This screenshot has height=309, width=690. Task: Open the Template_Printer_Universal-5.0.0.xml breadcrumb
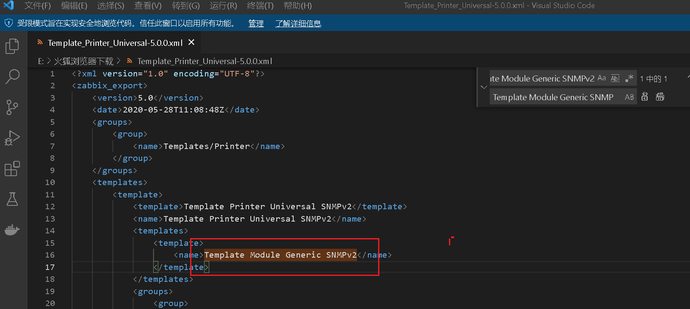click(205, 61)
